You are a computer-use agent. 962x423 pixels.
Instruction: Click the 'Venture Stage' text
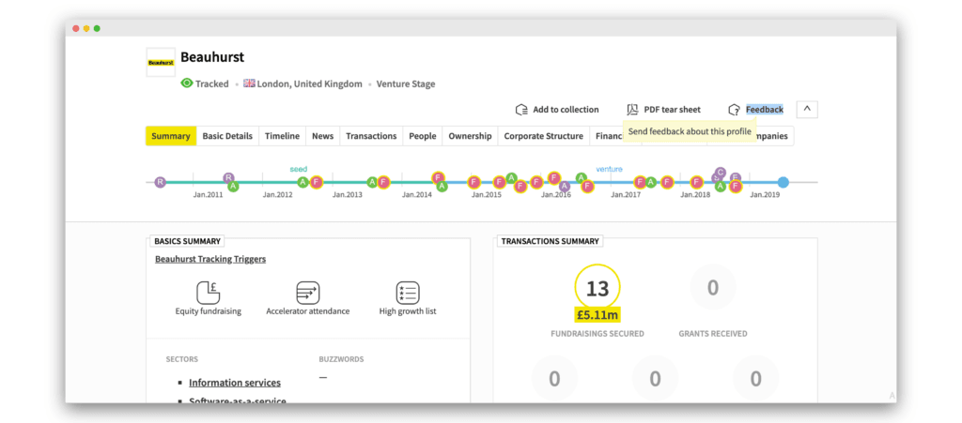(x=406, y=83)
